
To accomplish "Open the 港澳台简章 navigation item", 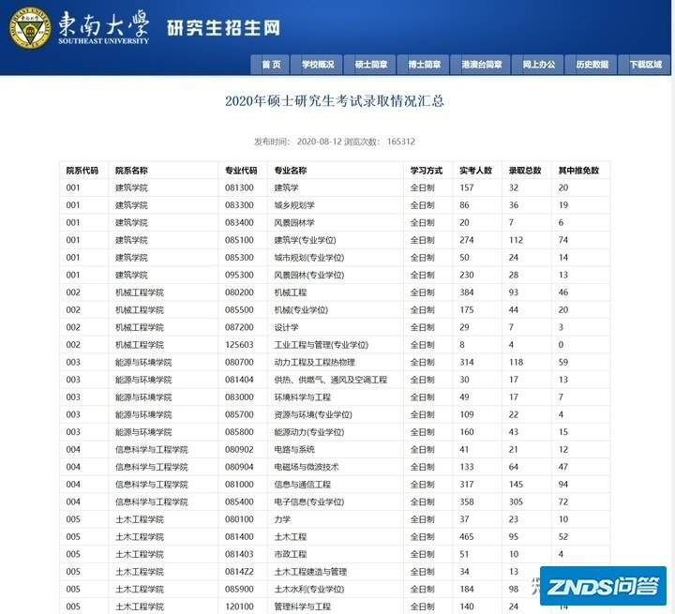I will pos(482,65).
